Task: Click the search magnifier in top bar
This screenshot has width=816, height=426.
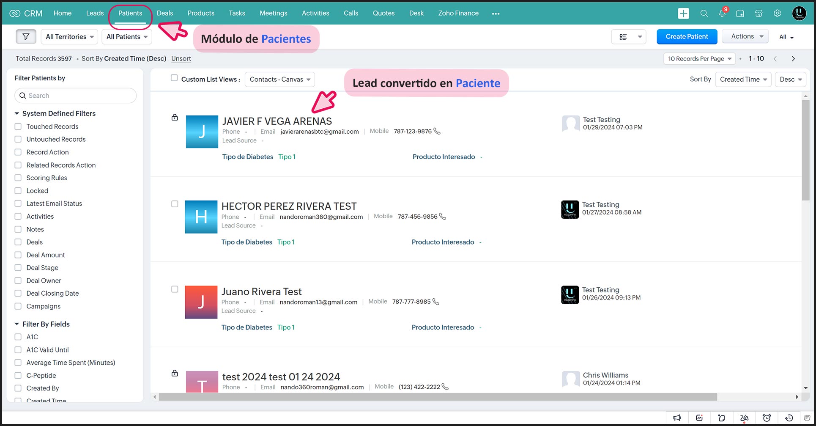Action: 704,14
